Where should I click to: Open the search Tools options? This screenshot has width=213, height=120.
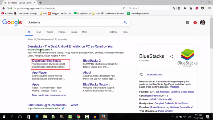point(125,32)
